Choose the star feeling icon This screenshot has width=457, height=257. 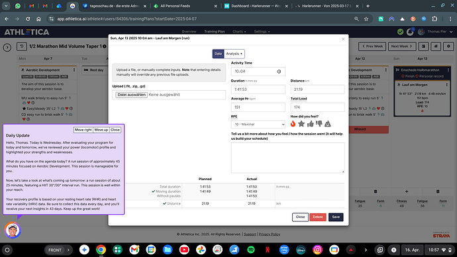pos(301,124)
